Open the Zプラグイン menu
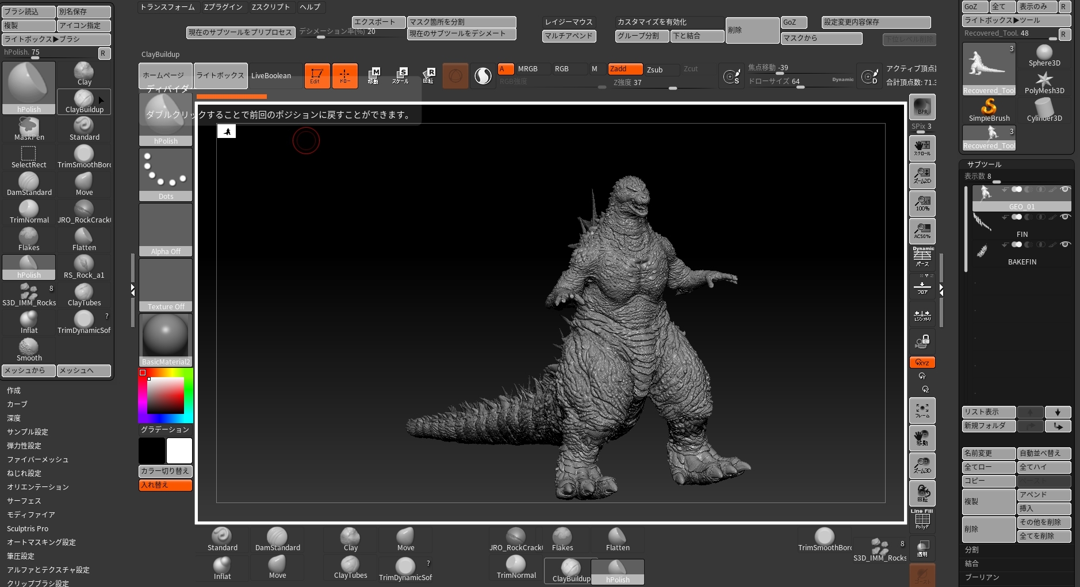The height and width of the screenshot is (587, 1080). click(223, 7)
